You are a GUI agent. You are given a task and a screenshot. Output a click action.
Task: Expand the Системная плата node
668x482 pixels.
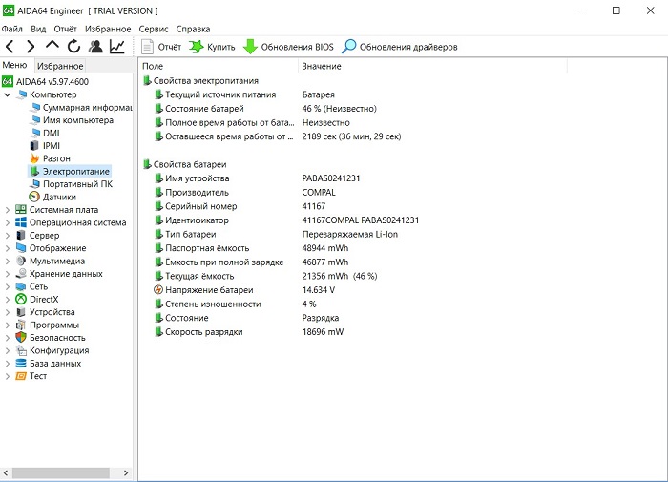click(8, 210)
